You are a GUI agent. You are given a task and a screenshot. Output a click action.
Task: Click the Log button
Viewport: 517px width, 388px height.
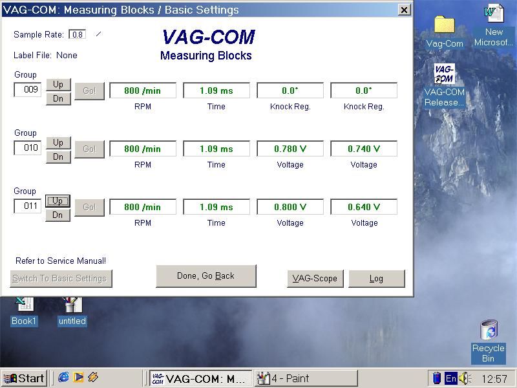[377, 279]
